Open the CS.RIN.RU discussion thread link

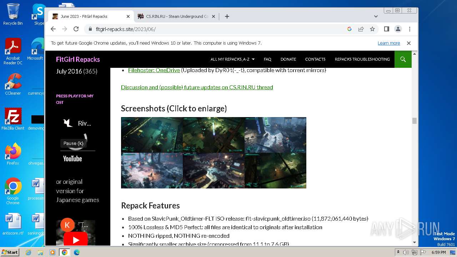197,87
